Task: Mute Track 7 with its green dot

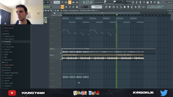Action: (x=61, y=60)
